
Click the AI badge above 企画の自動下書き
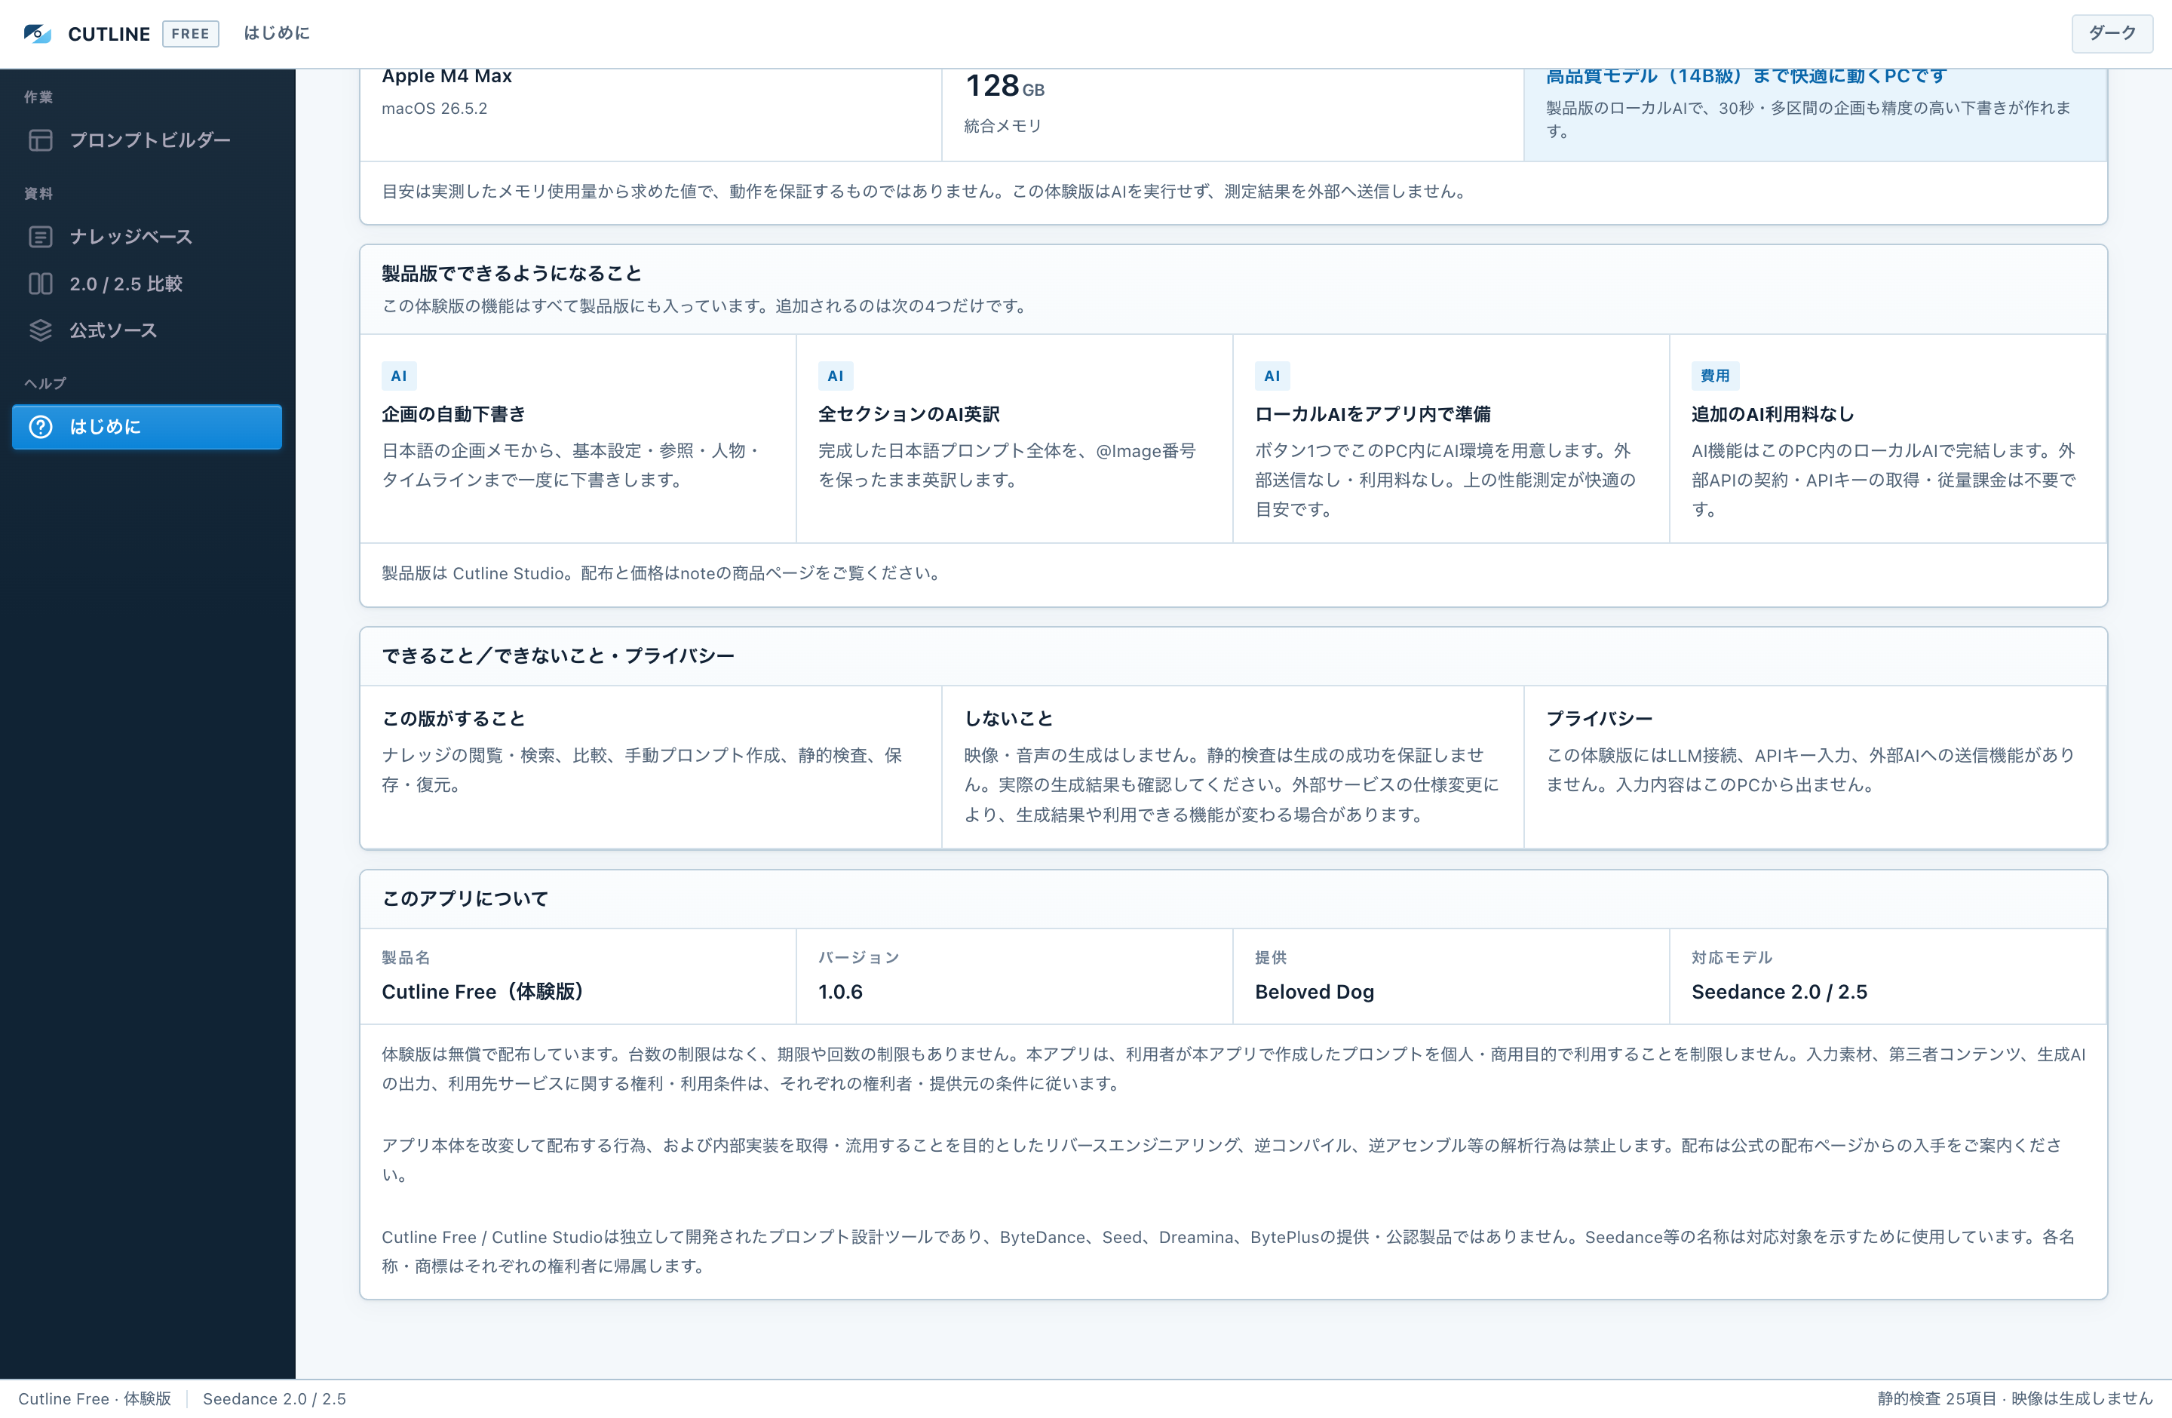[399, 376]
